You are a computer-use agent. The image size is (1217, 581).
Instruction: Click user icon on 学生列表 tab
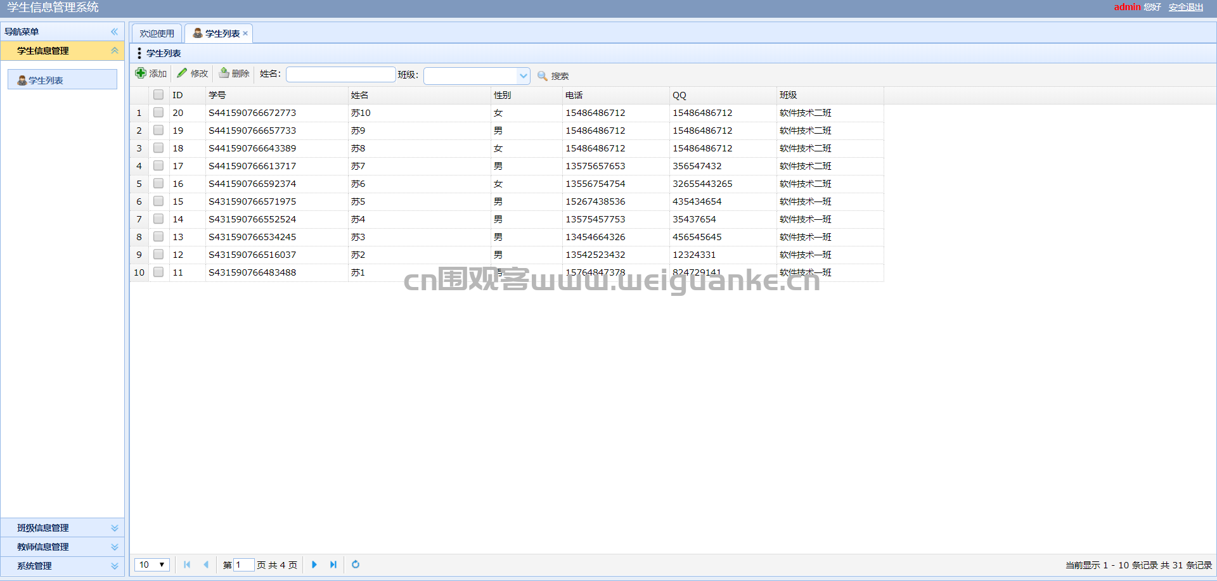(198, 33)
